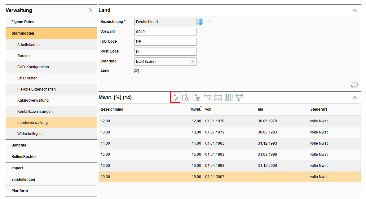Open the Währung EUR (Euro) selector

[x=165, y=61]
